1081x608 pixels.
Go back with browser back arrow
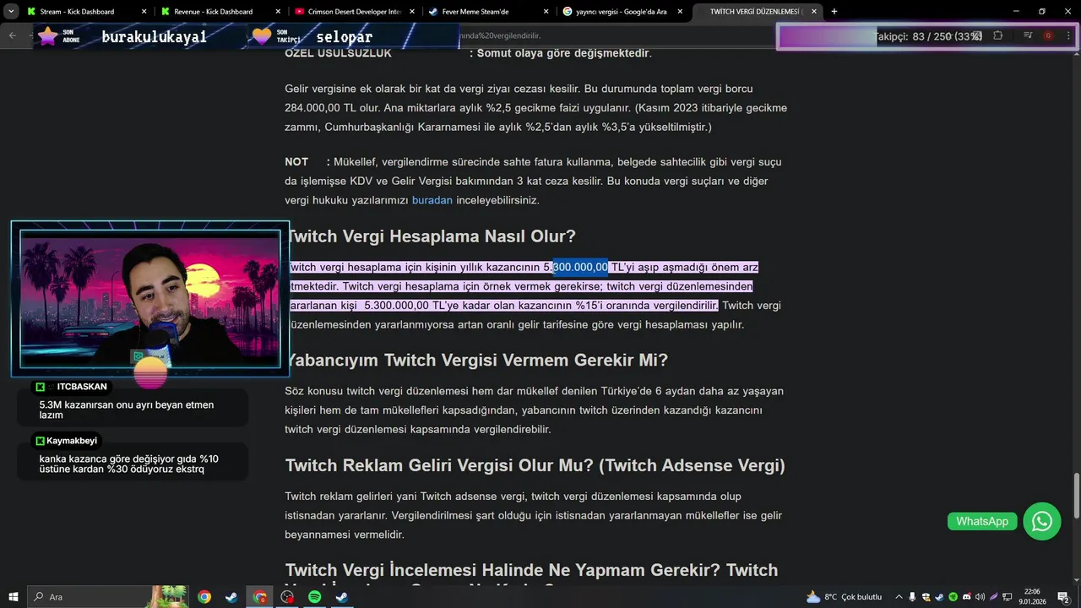pos(12,35)
